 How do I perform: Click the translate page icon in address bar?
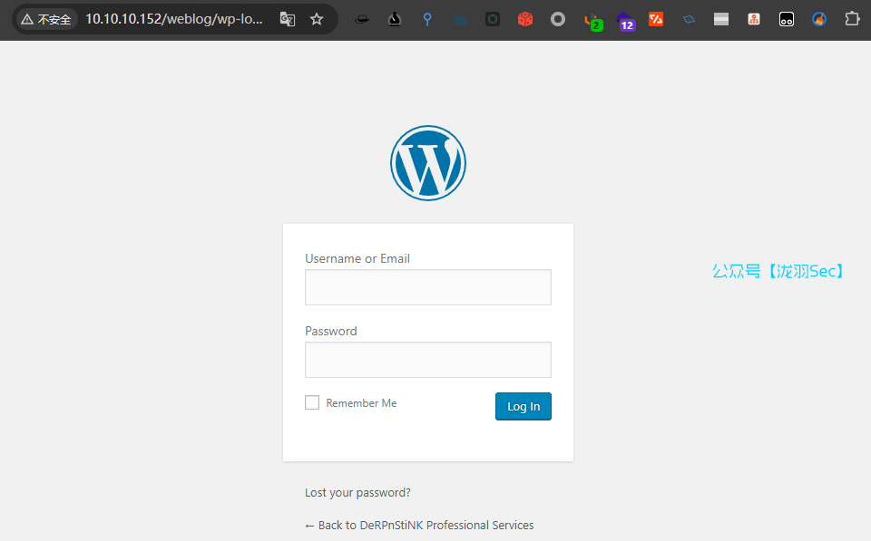pyautogui.click(x=288, y=19)
